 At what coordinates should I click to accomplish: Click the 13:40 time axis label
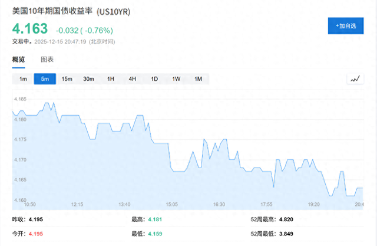pos(124,204)
